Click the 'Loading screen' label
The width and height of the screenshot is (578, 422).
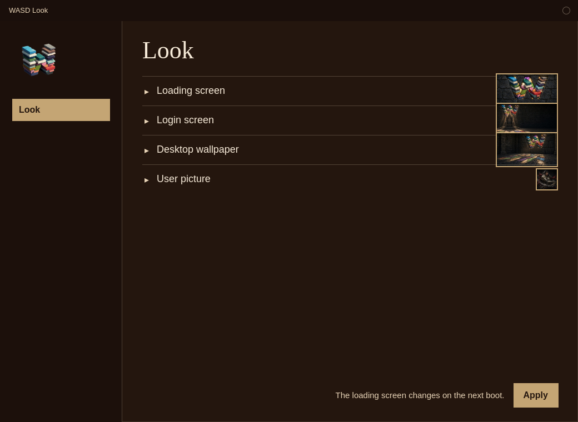click(191, 91)
